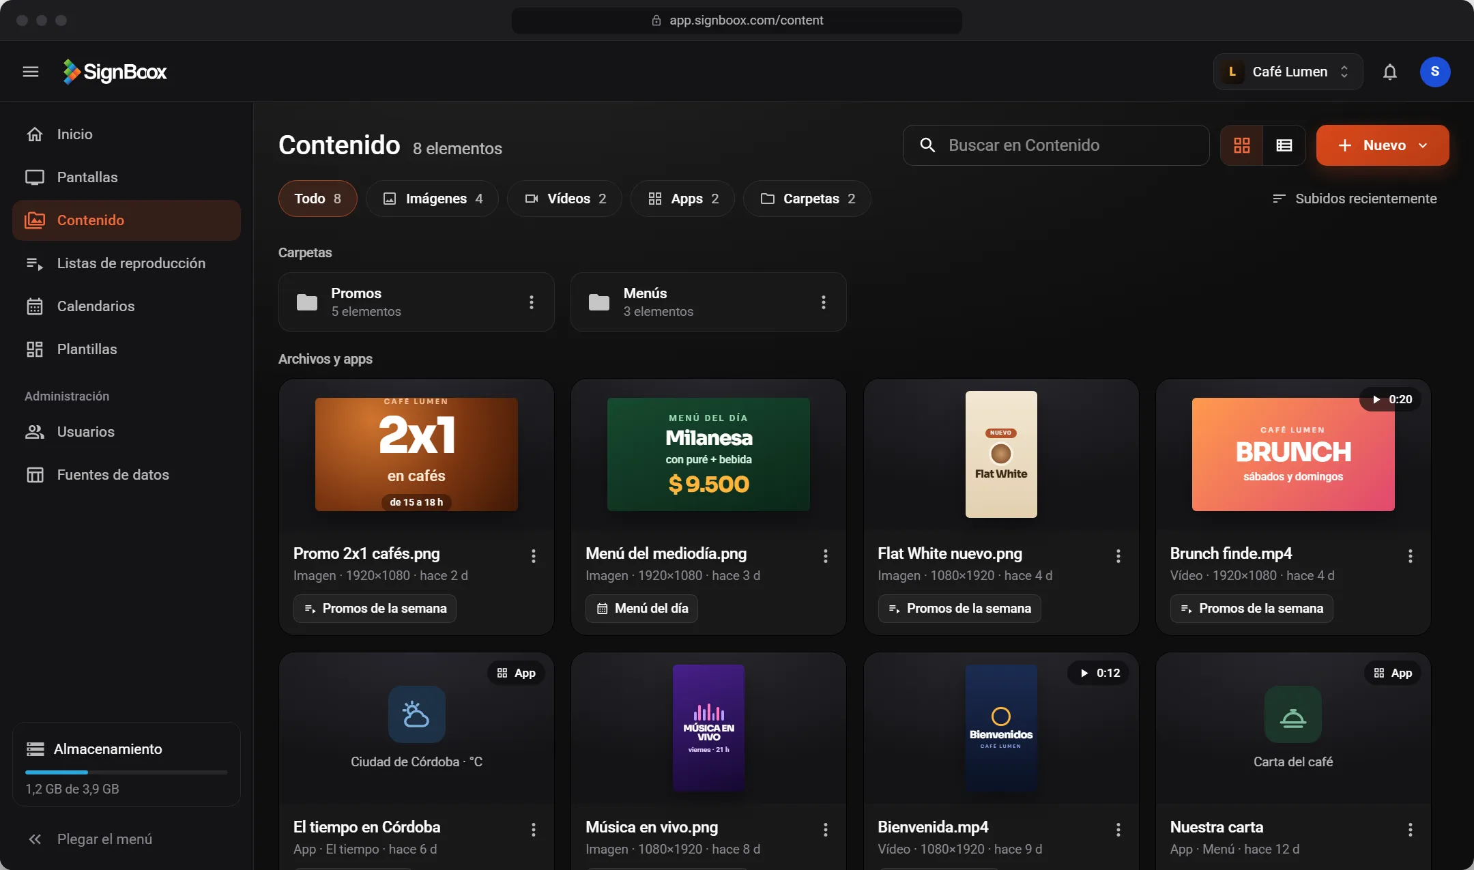Open the Nuevo dropdown button
This screenshot has width=1474, height=870.
click(x=1383, y=145)
